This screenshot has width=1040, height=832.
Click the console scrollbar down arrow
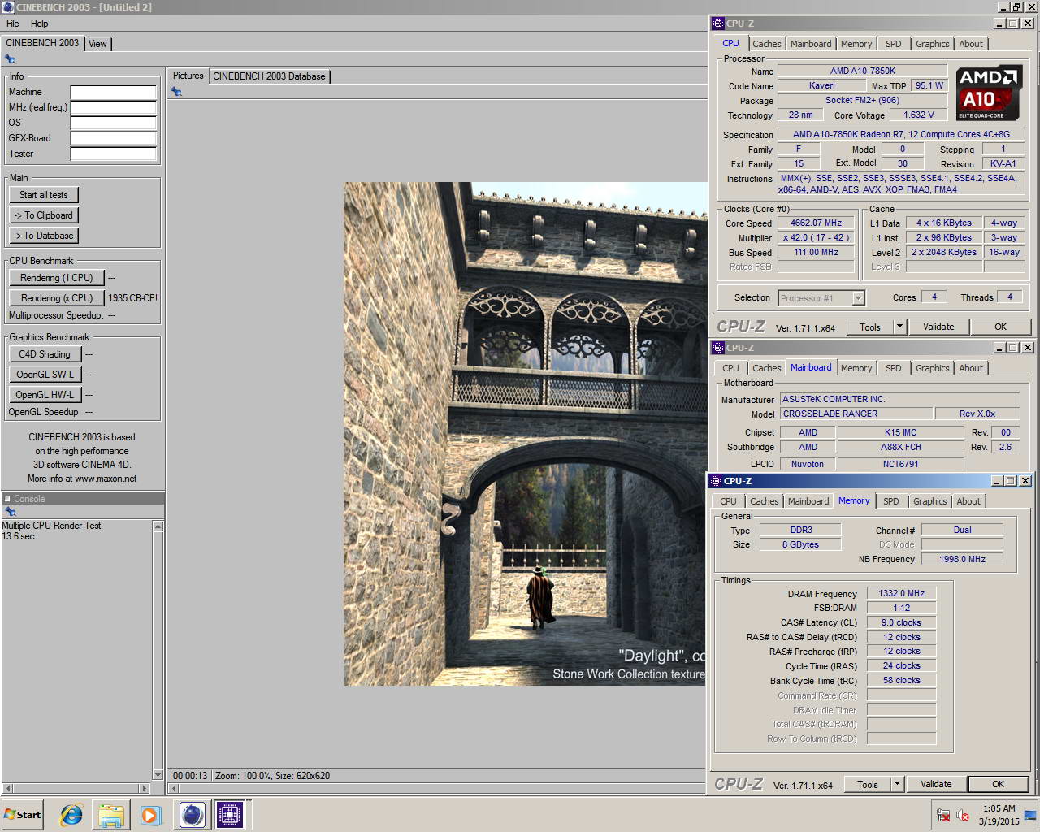(158, 775)
